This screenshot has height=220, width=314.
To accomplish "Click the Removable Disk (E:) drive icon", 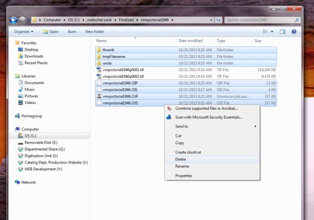I will tap(20, 142).
